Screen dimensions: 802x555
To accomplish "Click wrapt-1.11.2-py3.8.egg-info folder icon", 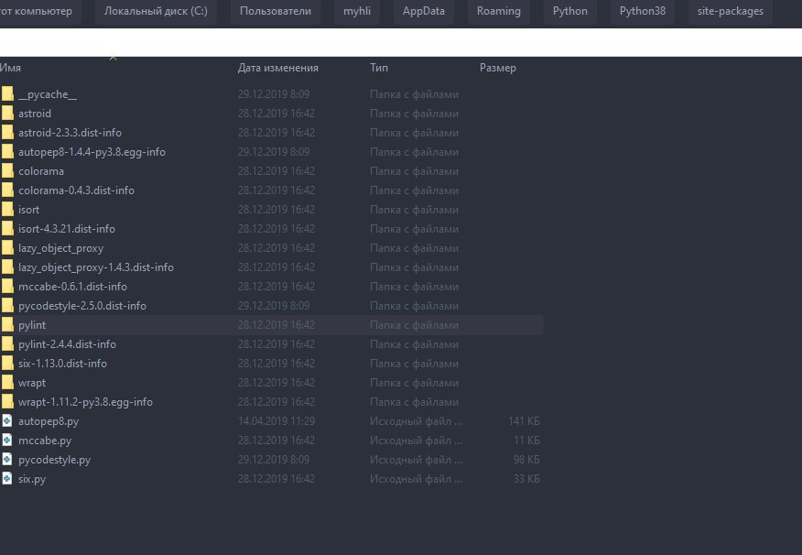I will 7,401.
